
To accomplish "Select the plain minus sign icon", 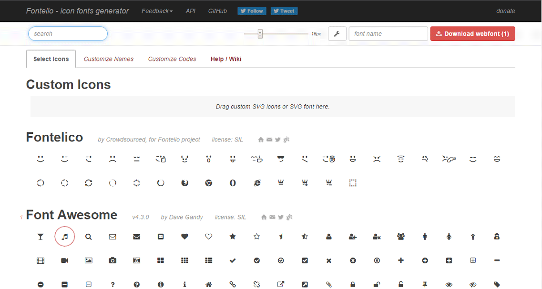I will coord(497,260).
